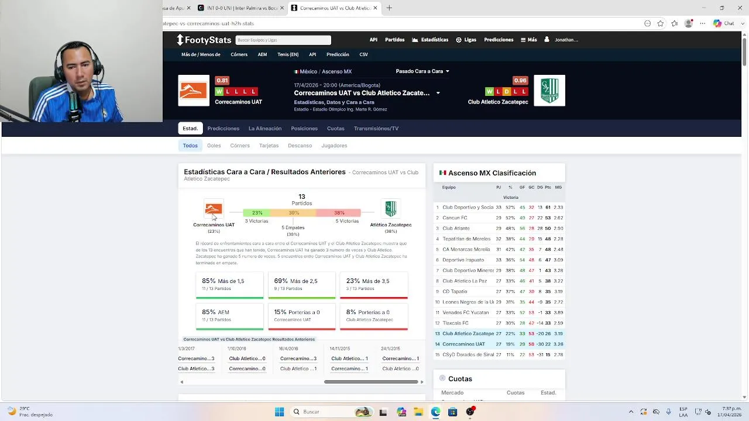Image resolution: width=749 pixels, height=421 pixels.
Task: Open Tenis (EN) link
Action: (x=288, y=54)
